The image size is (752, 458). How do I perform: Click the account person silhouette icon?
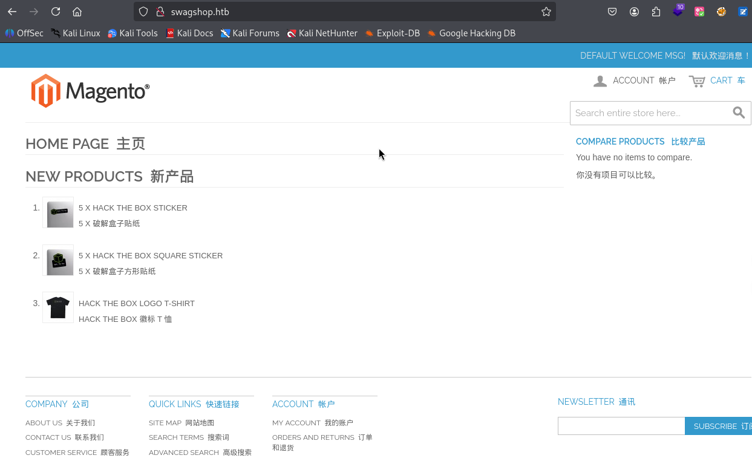point(600,81)
